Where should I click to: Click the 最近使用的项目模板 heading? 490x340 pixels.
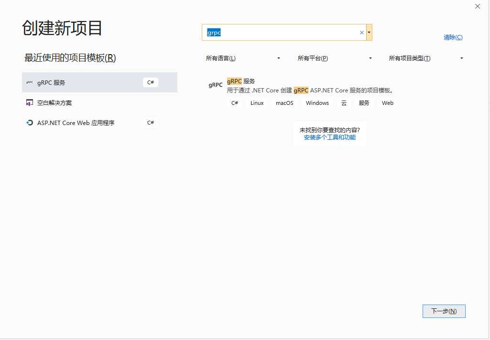[70, 58]
